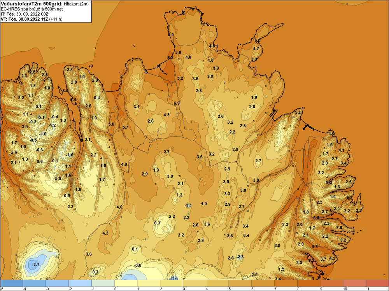Click the legend scale label 10

(x=345, y=289)
